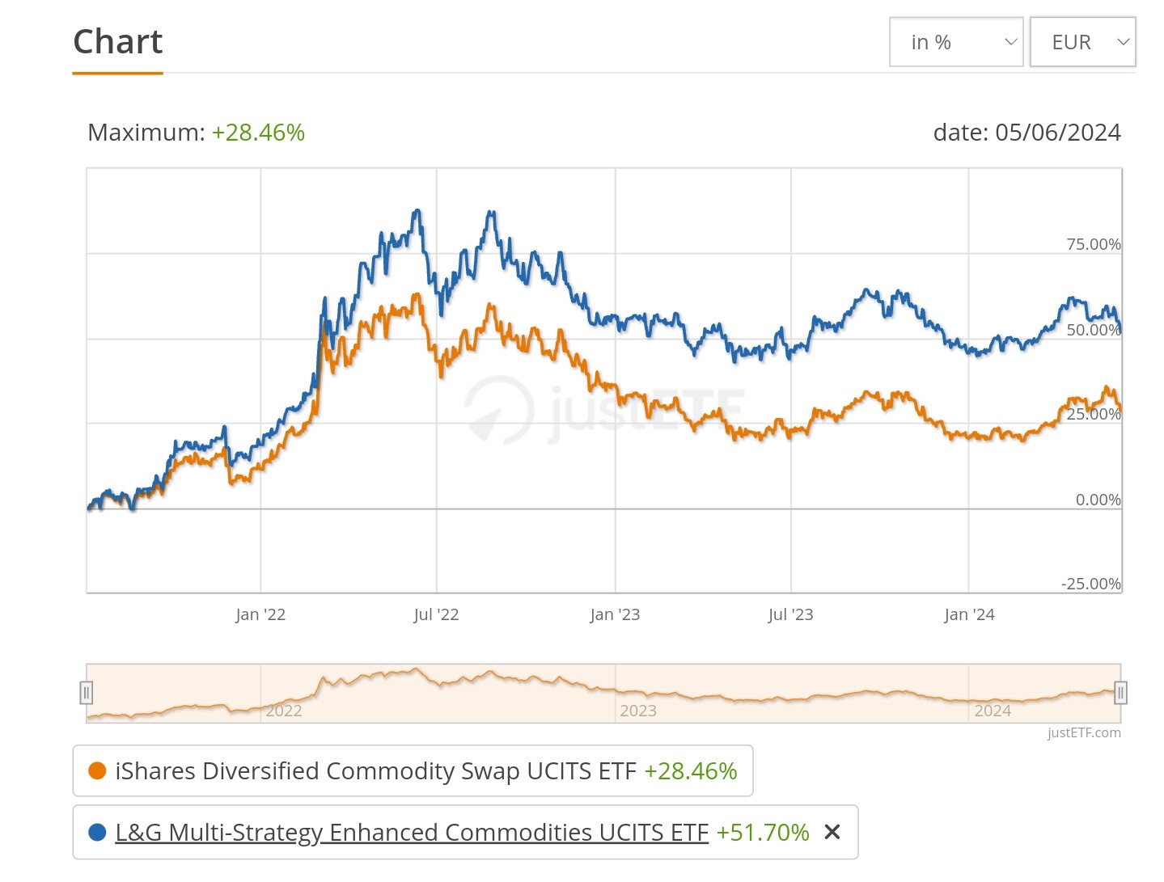Click the Maximum +28.46% performance label
The width and height of the screenshot is (1164, 882).
point(196,133)
